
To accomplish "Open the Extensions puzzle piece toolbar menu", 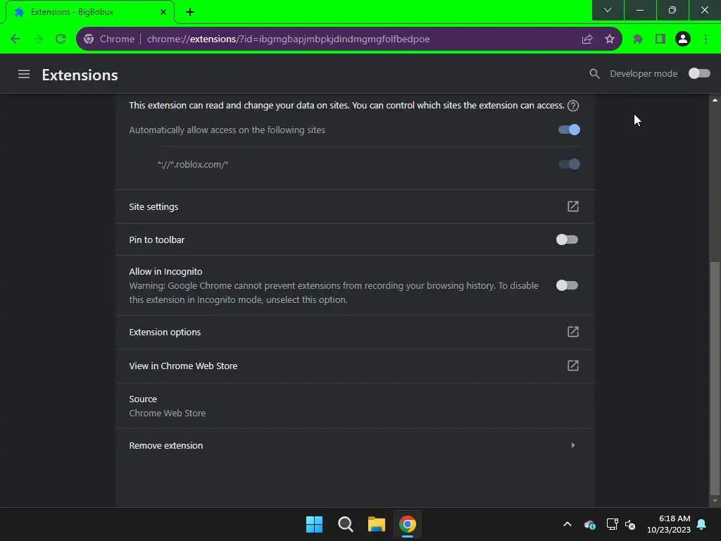I will pos(637,39).
